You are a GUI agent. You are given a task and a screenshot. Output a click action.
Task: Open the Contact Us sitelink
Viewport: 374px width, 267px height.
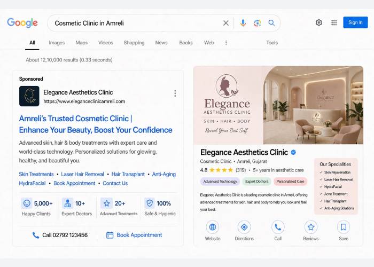[x=115, y=183]
